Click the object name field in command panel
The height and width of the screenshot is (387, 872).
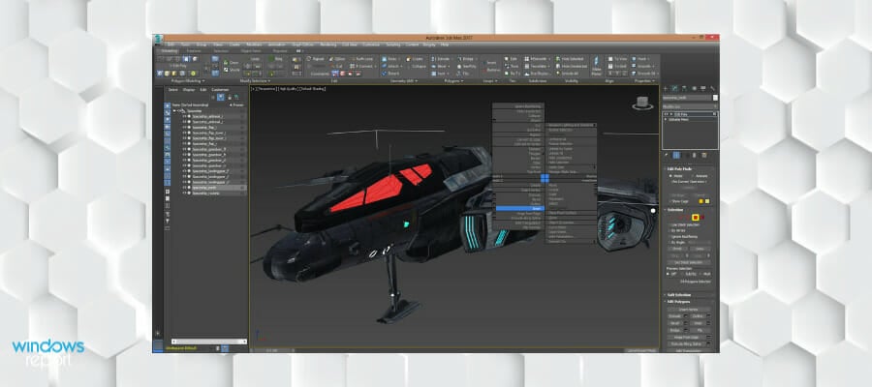tap(687, 98)
